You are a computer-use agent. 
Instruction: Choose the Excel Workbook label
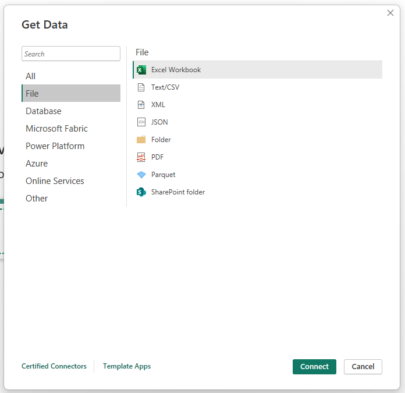(x=176, y=70)
